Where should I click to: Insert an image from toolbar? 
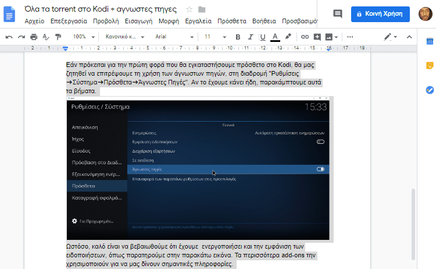(x=328, y=37)
